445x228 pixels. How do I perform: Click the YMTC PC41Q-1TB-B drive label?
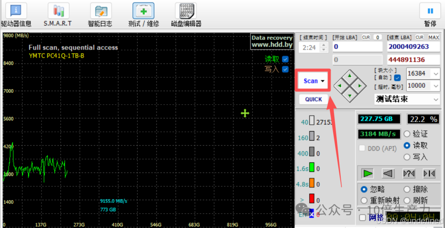(x=56, y=56)
